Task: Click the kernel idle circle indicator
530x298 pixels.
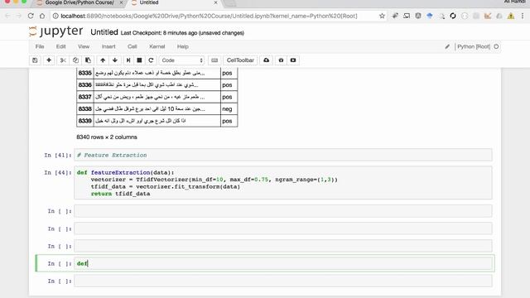Action: [x=496, y=46]
